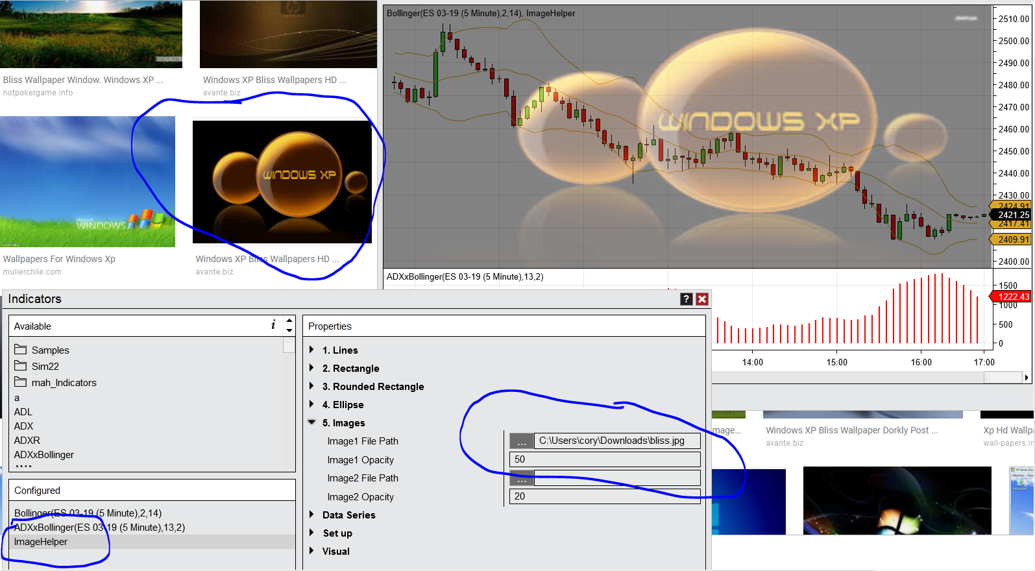
Task: Expand the '2. Rectangle' property group
Action: click(311, 368)
